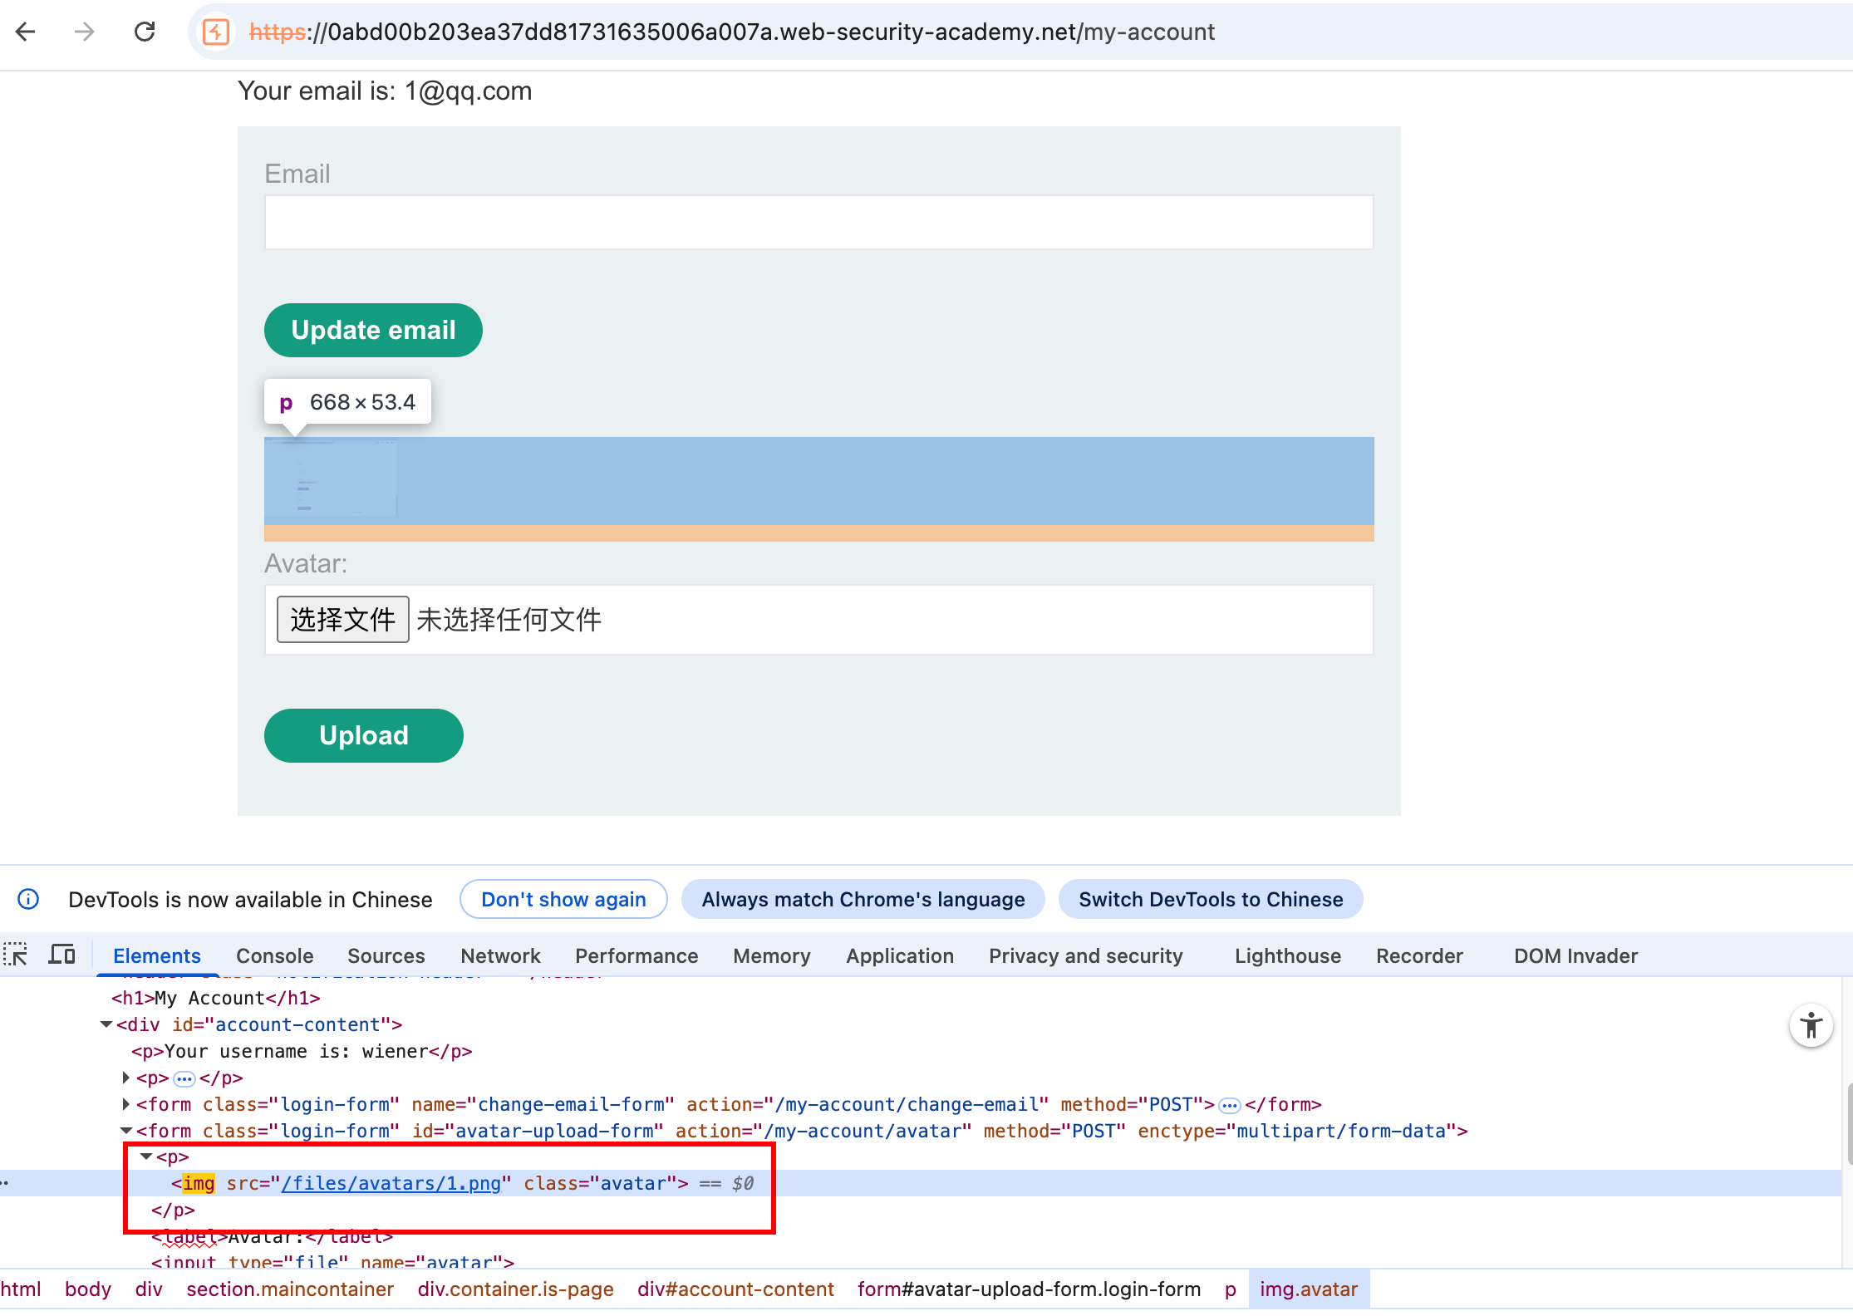Expand the collapsed p element ellipsis
The width and height of the screenshot is (1853, 1316).
point(184,1078)
